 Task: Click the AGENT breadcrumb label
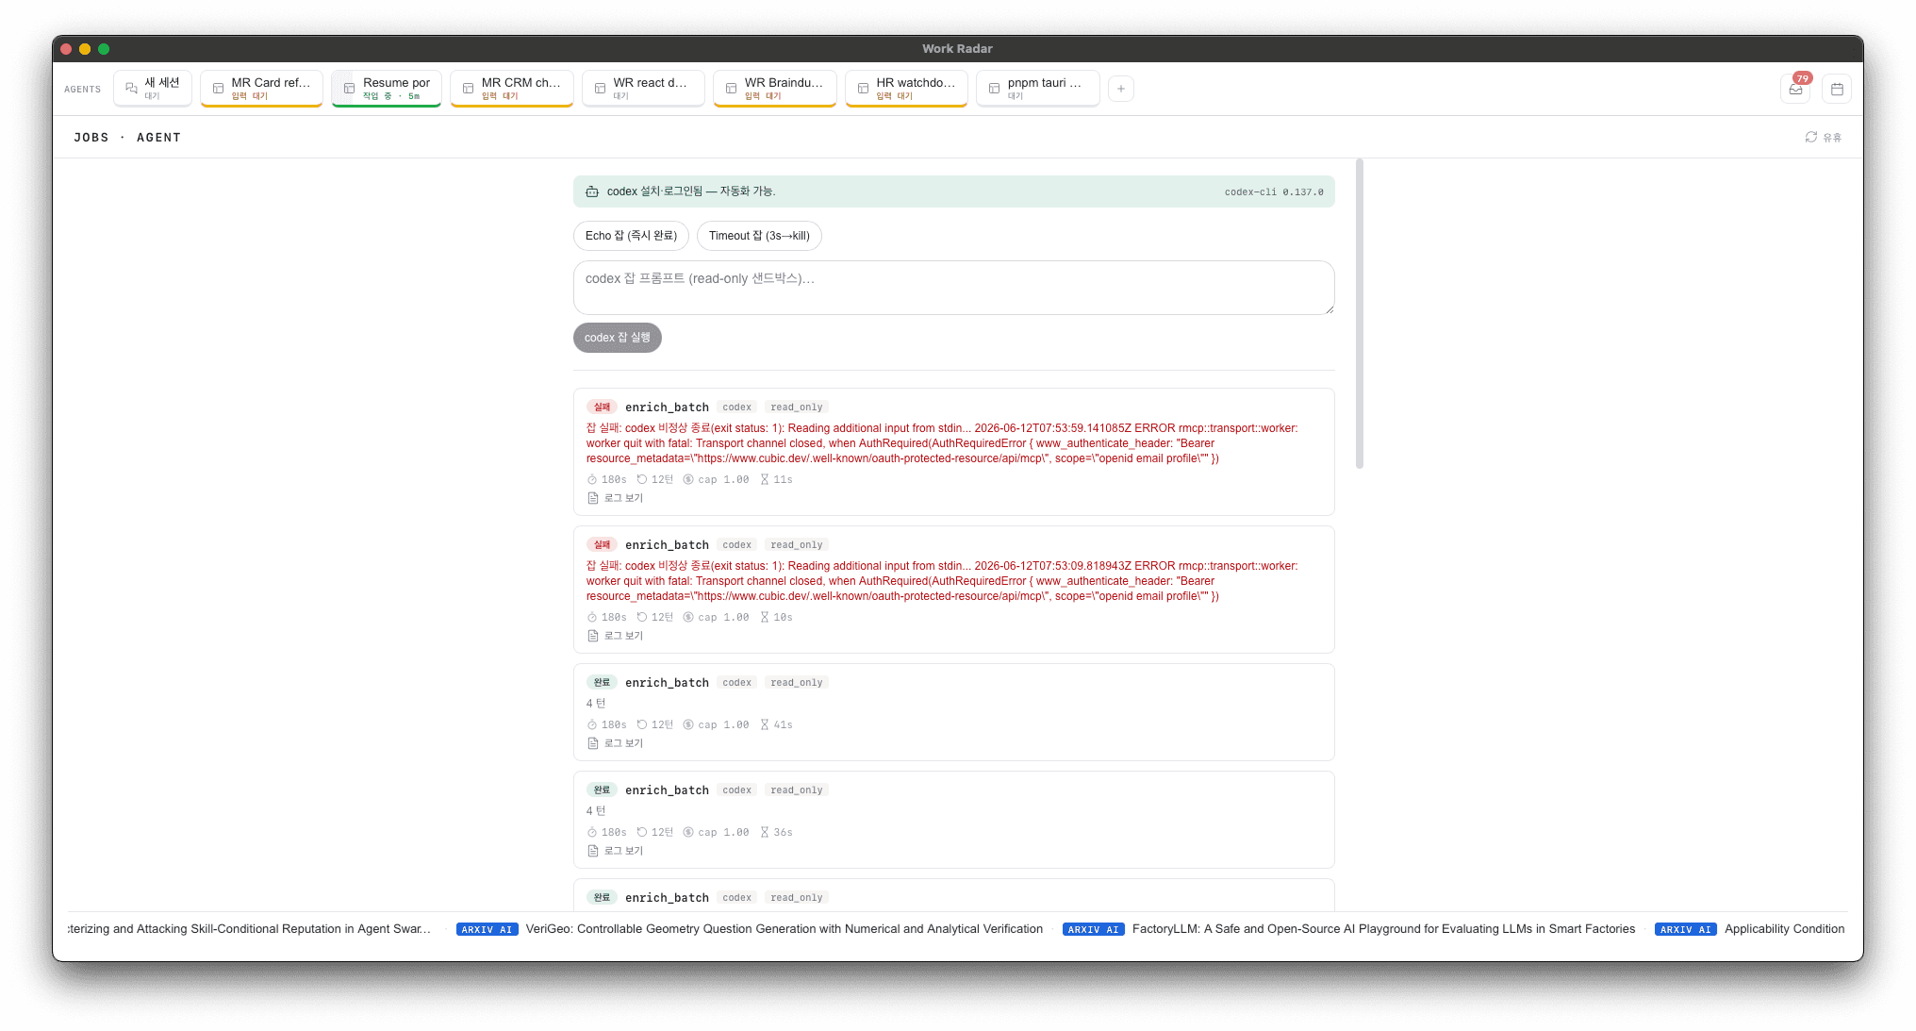[x=158, y=138]
